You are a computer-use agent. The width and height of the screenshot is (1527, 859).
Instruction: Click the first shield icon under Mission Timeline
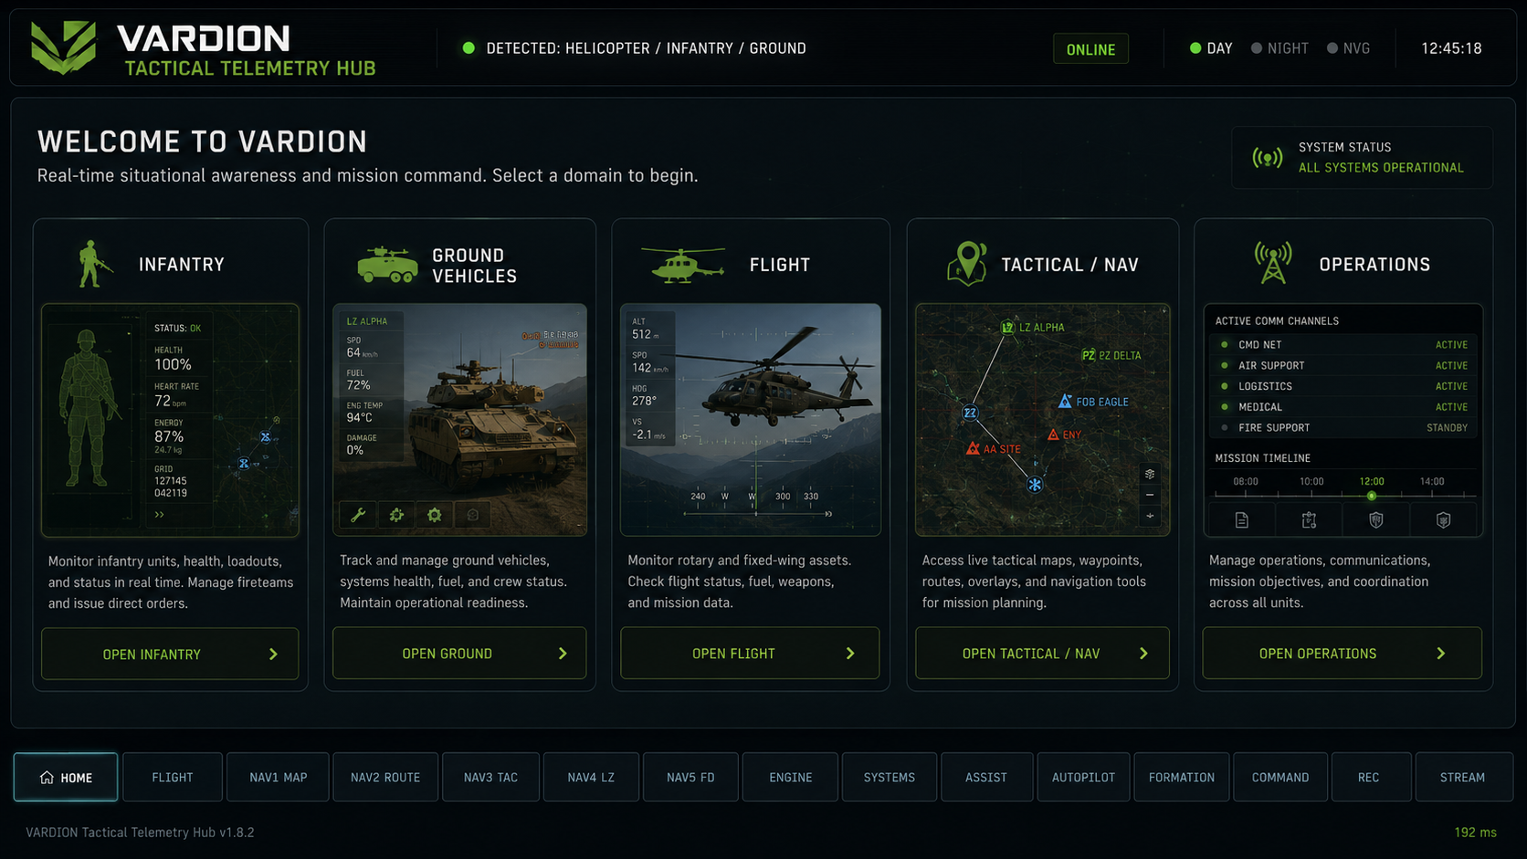(1376, 520)
